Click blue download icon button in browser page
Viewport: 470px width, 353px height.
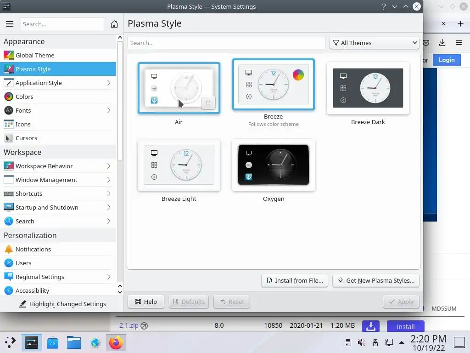pos(371,326)
